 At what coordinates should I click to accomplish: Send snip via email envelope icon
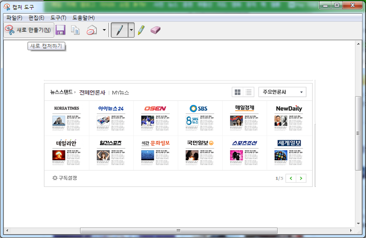coord(92,30)
